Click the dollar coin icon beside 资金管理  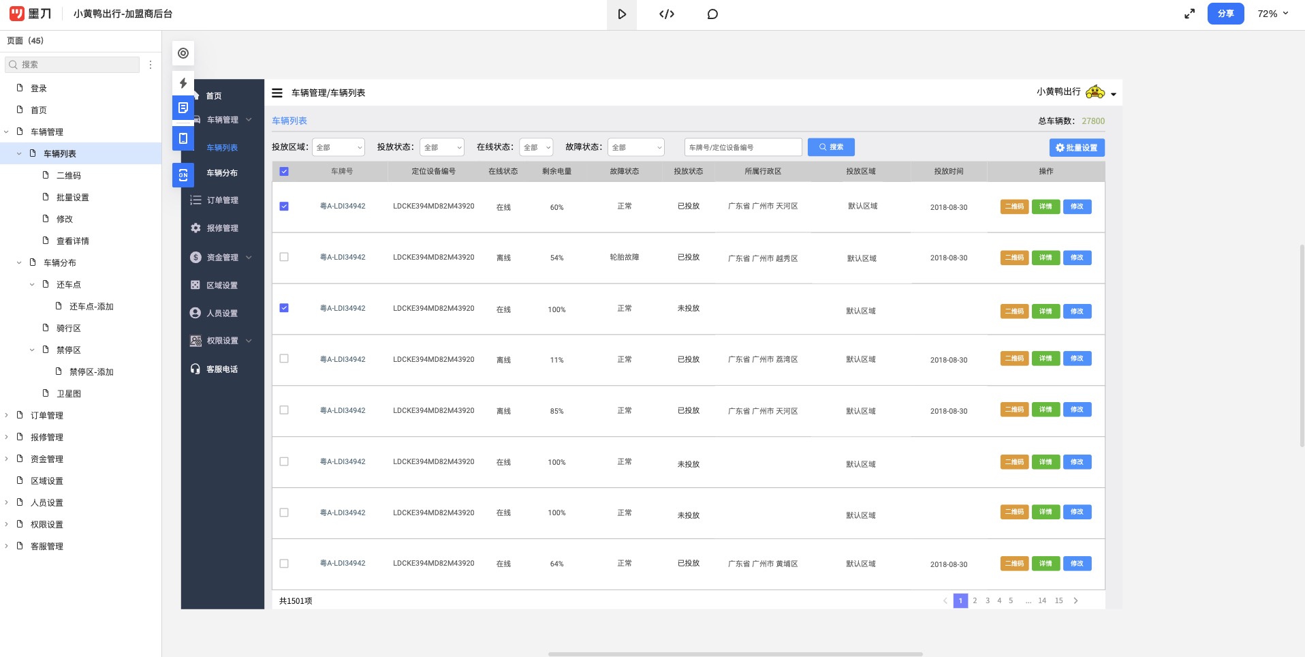click(x=195, y=257)
